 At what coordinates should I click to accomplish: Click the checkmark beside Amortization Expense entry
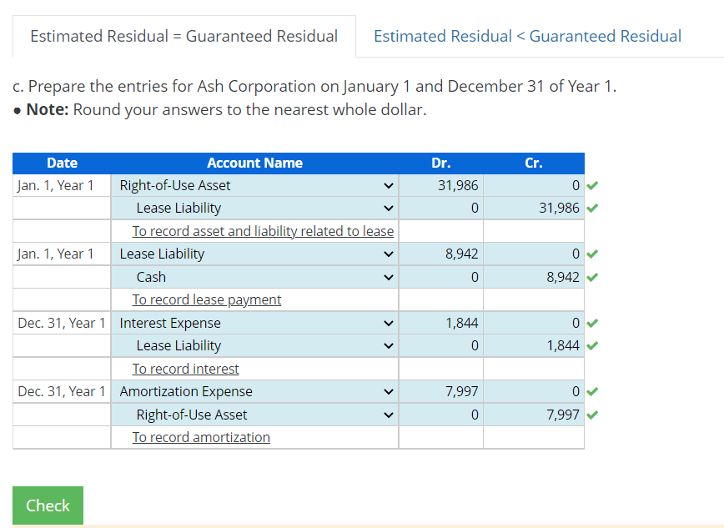pos(592,391)
